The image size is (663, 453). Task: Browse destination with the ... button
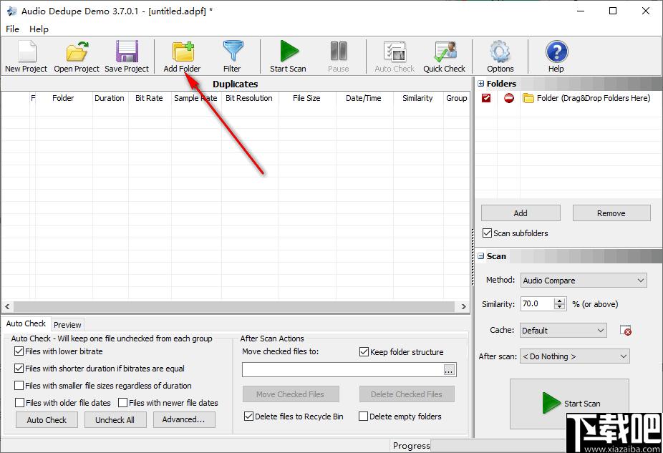point(449,370)
